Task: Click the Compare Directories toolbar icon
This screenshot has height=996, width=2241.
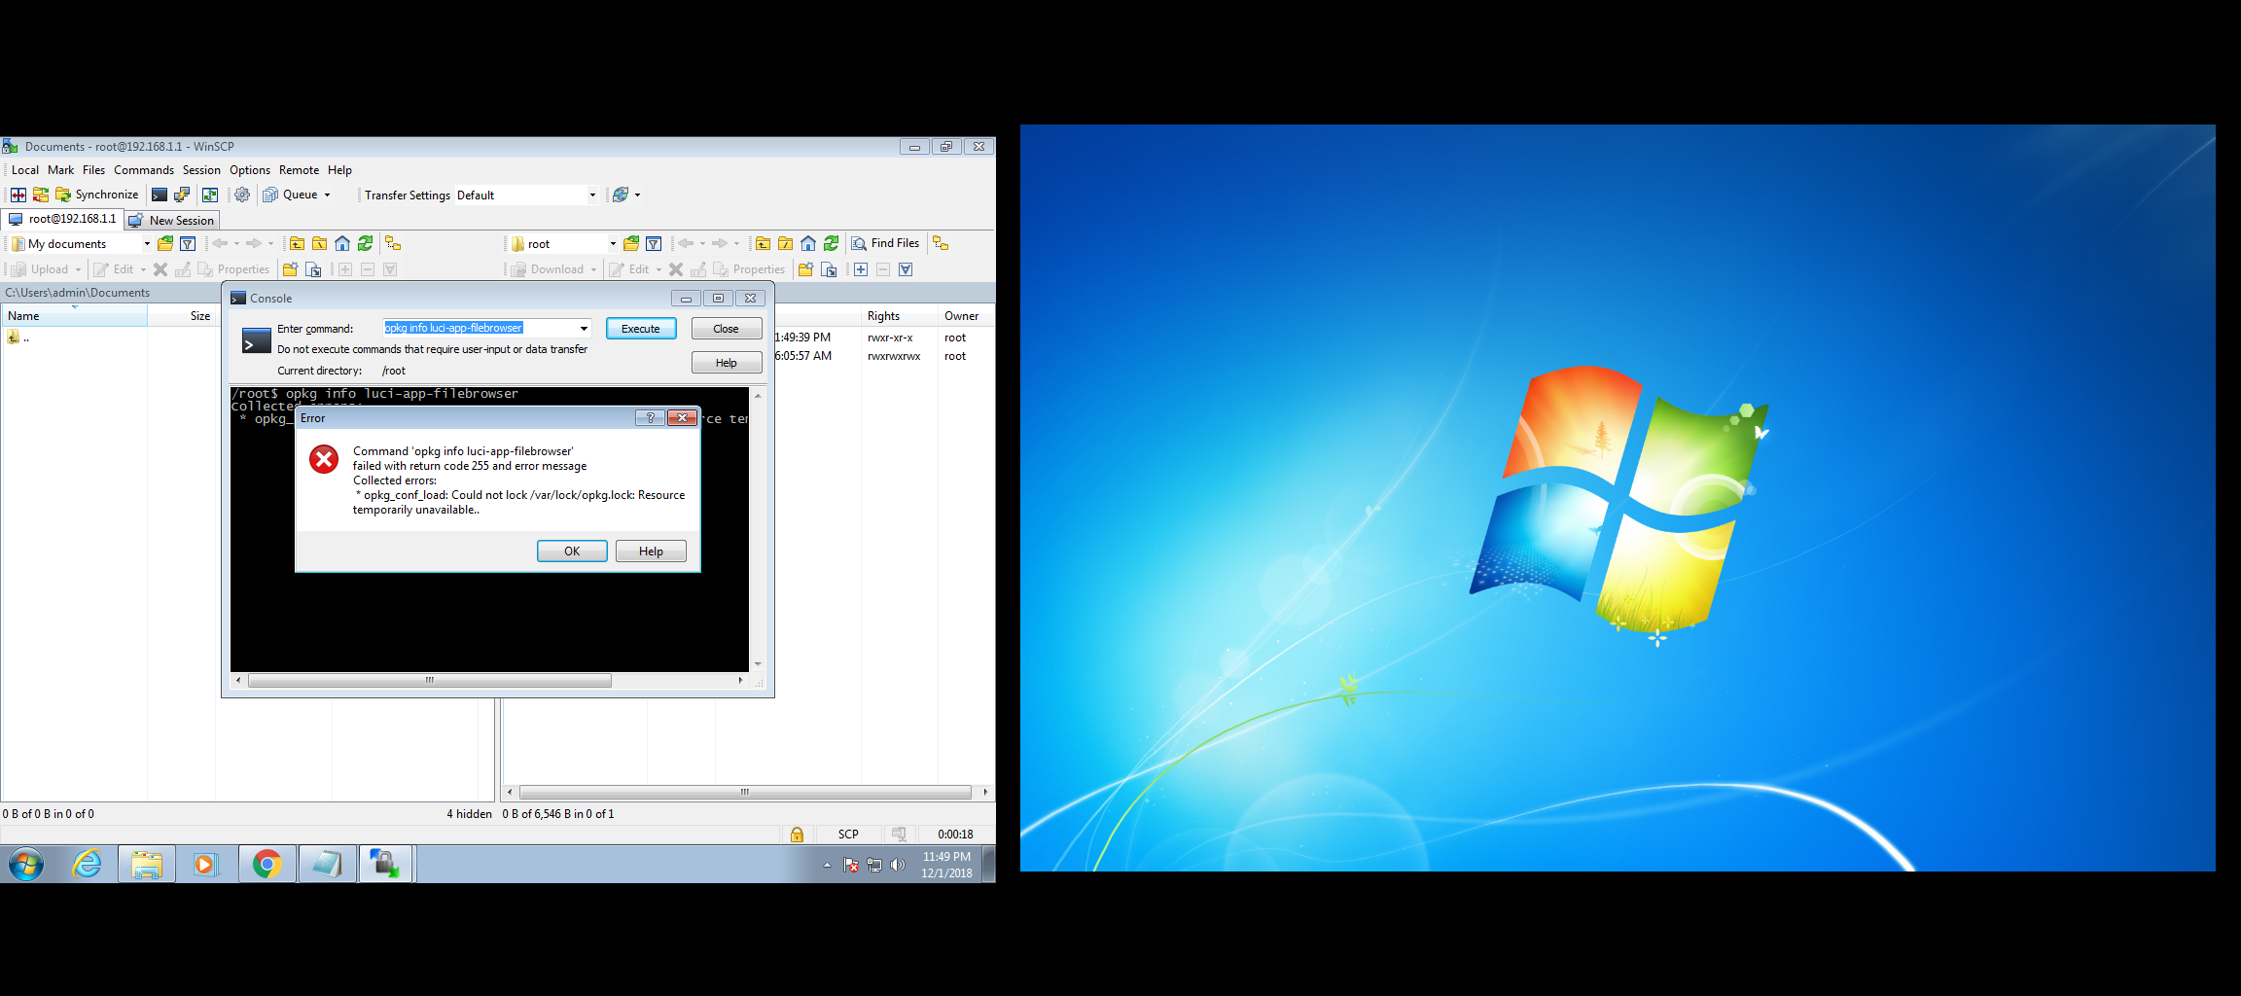Action: click(x=18, y=195)
